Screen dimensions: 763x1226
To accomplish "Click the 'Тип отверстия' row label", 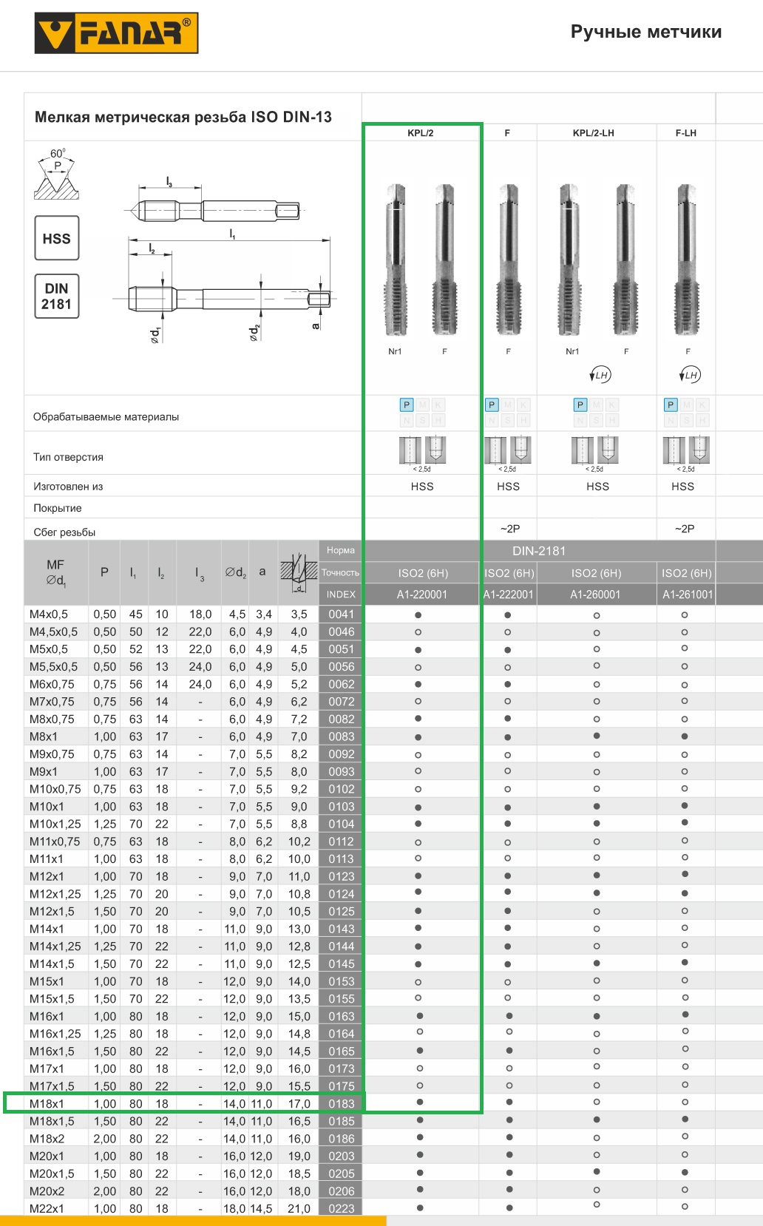I will click(x=68, y=457).
